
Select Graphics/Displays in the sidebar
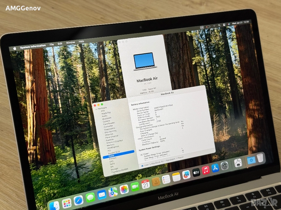(x=114, y=141)
